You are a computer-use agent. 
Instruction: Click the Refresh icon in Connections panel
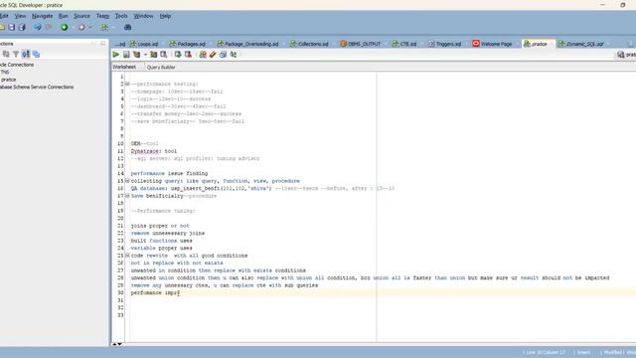[6, 54]
